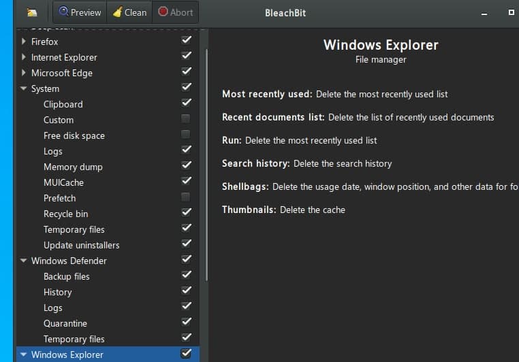Screen dimensions: 519x362
Task: Maximize the BleachBit window
Action: pyautogui.click(x=511, y=13)
